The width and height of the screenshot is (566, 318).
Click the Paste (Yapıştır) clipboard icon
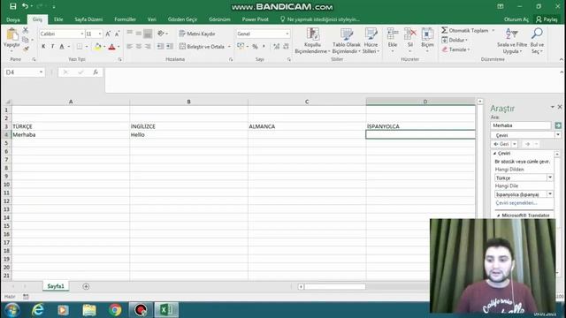coord(11,35)
